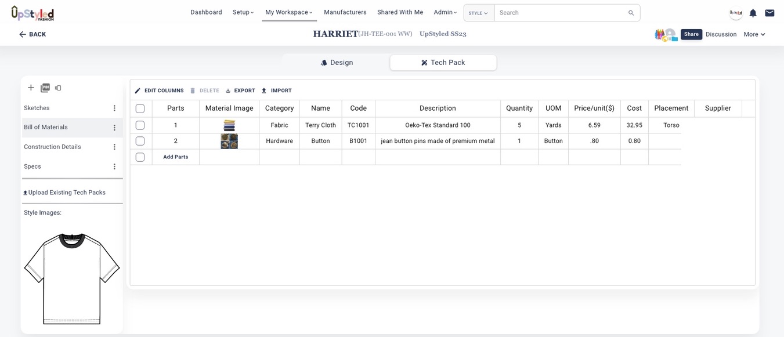Viewport: 784px width, 337px height.
Task: Switch to the Design tab
Action: [x=337, y=63]
